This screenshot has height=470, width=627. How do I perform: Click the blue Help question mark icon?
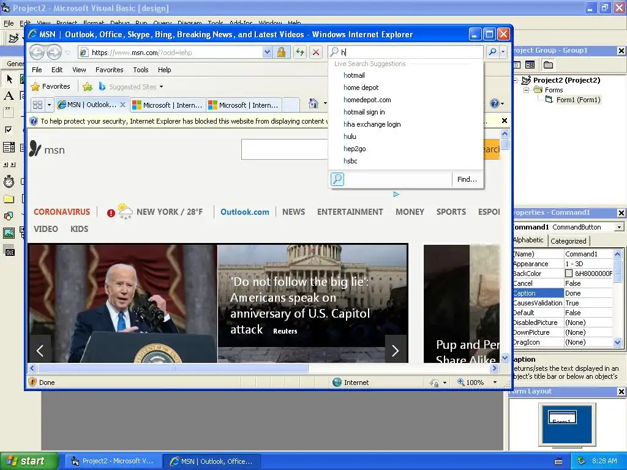tap(495, 103)
